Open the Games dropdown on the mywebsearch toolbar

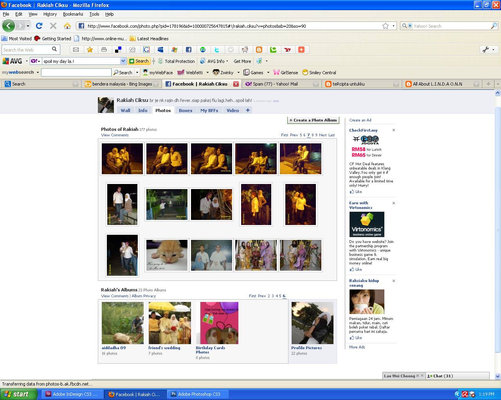coord(268,73)
